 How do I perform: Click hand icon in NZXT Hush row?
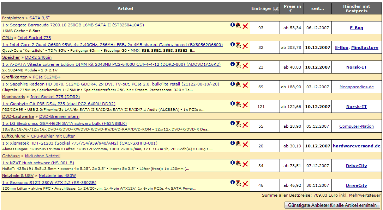238,163
